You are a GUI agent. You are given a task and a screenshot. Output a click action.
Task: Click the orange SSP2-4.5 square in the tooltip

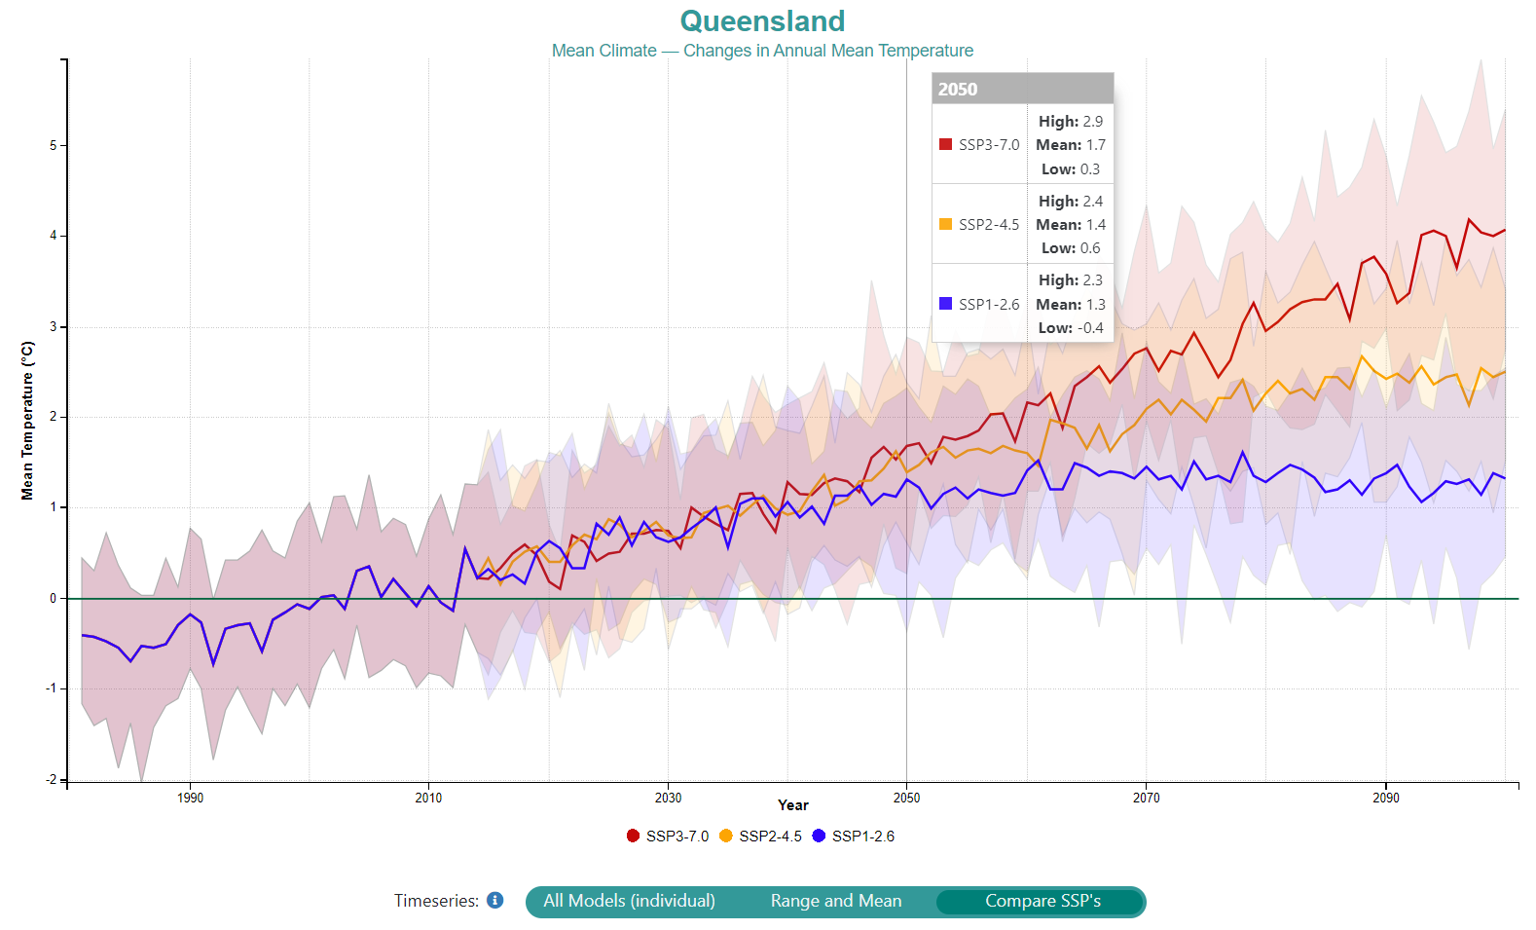coord(942,224)
